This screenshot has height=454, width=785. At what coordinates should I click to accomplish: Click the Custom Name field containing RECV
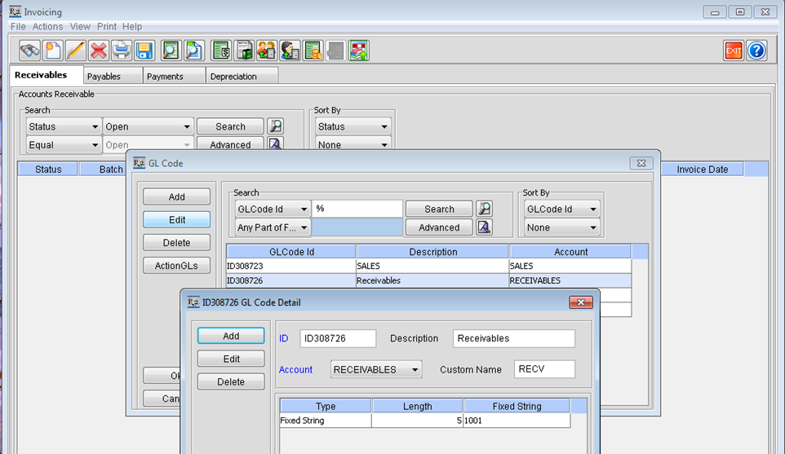click(544, 369)
